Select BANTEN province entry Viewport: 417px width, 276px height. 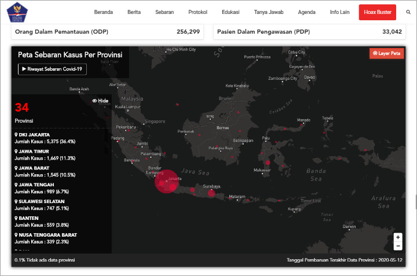pyautogui.click(x=42, y=222)
